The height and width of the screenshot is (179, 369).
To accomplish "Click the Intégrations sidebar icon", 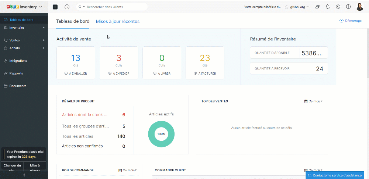I will pyautogui.click(x=6, y=61).
